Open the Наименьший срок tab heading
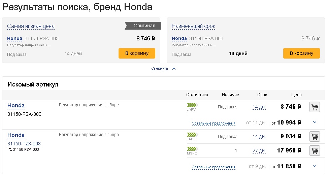Image resolution: width=327 pixels, height=175 pixels. [193, 26]
